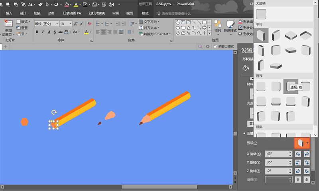Click the fill bucket icon in format pane
Viewport: 319px width, 191px height.
246,68
